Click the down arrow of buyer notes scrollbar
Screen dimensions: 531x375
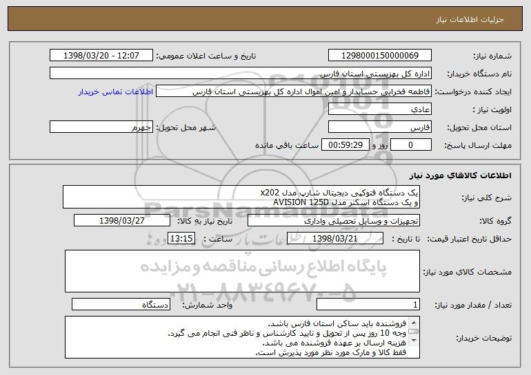pyautogui.click(x=413, y=341)
